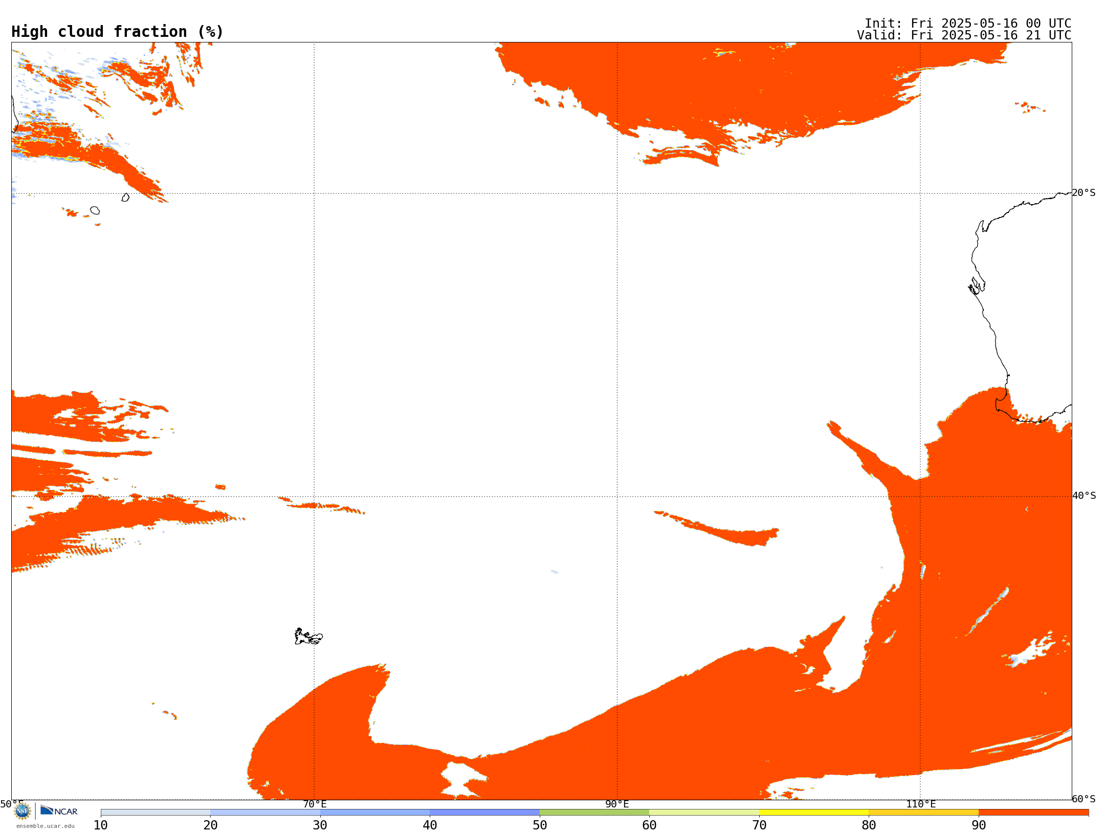Click the colorbar label '60'
This screenshot has width=1105, height=832.
click(x=649, y=825)
